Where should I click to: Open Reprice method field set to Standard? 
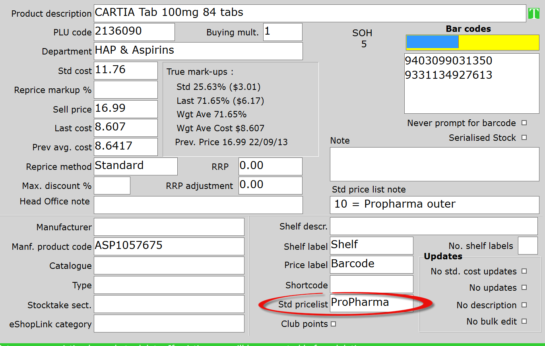135,166
